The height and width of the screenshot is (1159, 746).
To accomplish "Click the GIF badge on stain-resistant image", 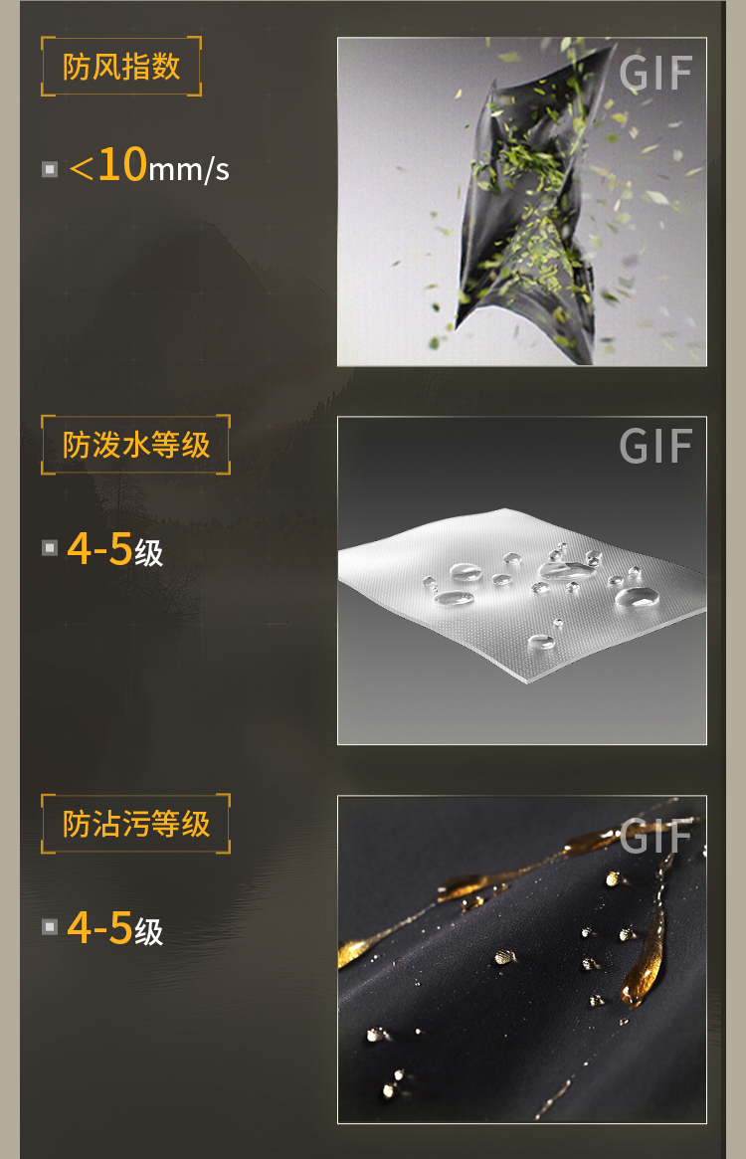I will 655,836.
